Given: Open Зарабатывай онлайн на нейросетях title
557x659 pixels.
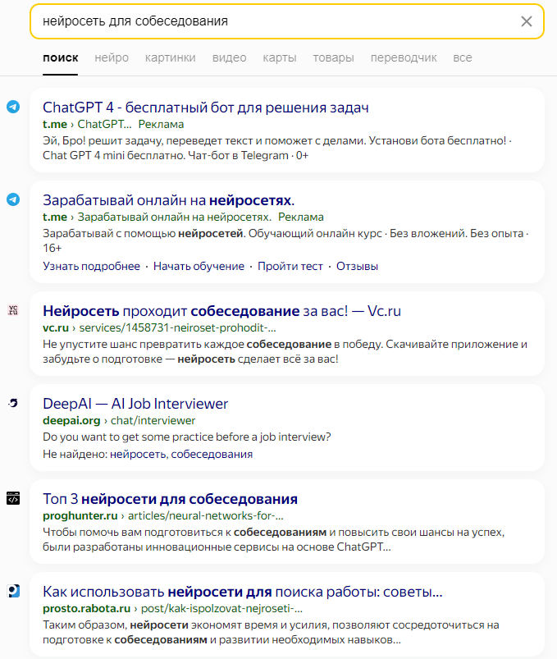Looking at the screenshot, I should coord(168,200).
